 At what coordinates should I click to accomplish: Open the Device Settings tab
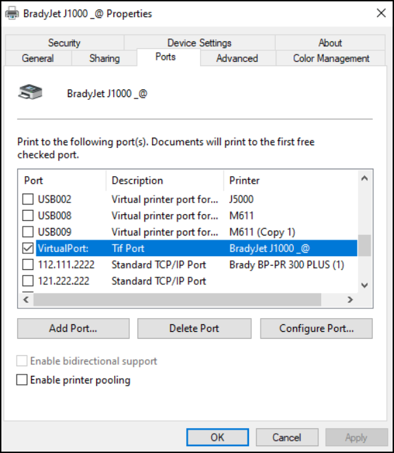199,43
